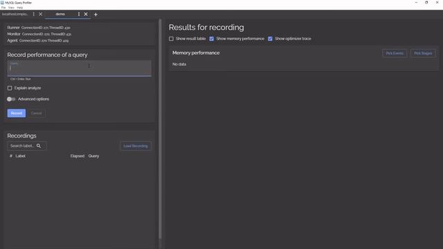This screenshot has height=249, width=443.
Task: Minimize the application window
Action: point(416,3)
